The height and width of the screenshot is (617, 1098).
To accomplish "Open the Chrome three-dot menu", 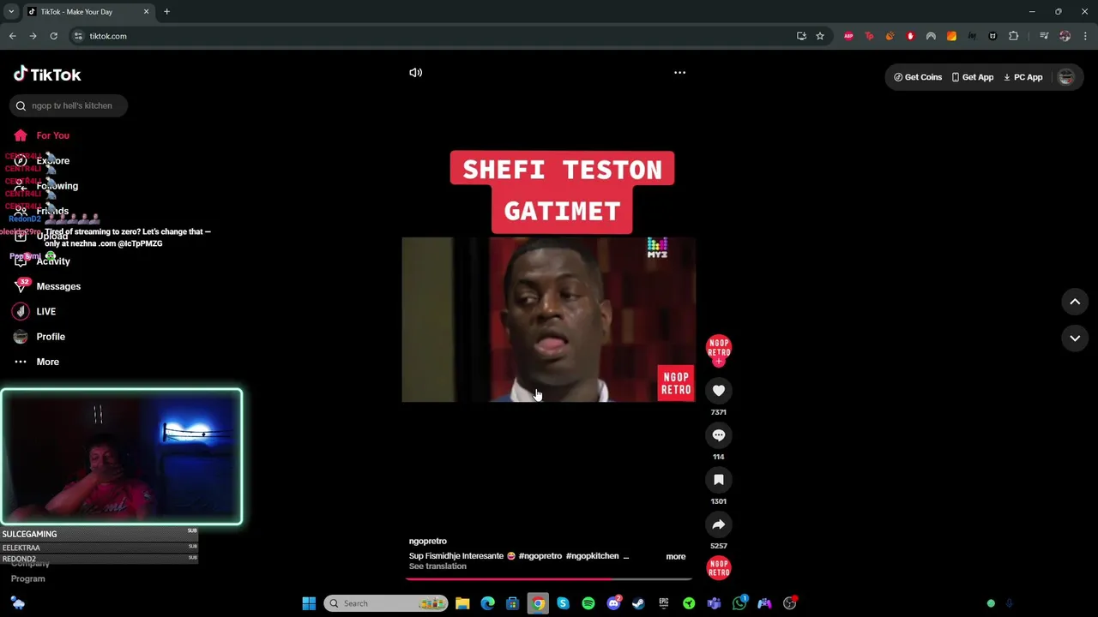I will click(1085, 36).
